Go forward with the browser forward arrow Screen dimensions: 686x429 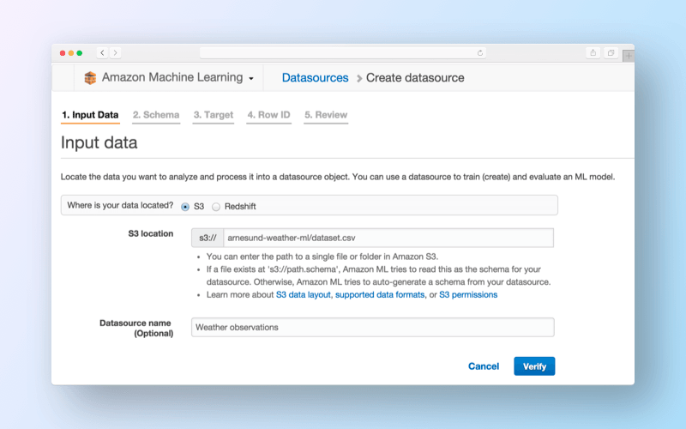tap(116, 53)
